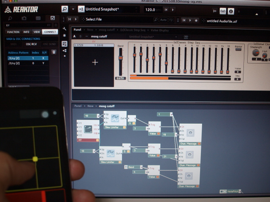The height and width of the screenshot is (202, 270).
Task: Switch to the FUNCTION properties page
Action: 13,32
